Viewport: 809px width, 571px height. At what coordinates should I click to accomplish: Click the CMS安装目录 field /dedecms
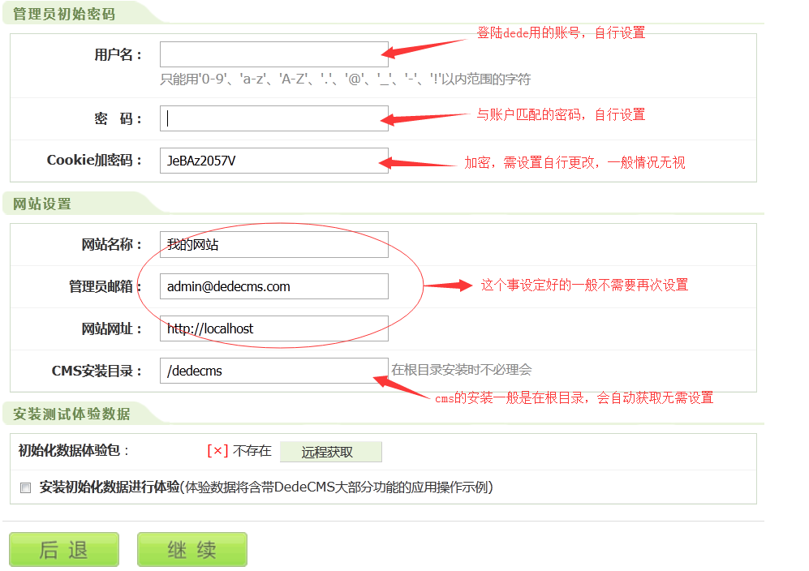click(x=274, y=371)
